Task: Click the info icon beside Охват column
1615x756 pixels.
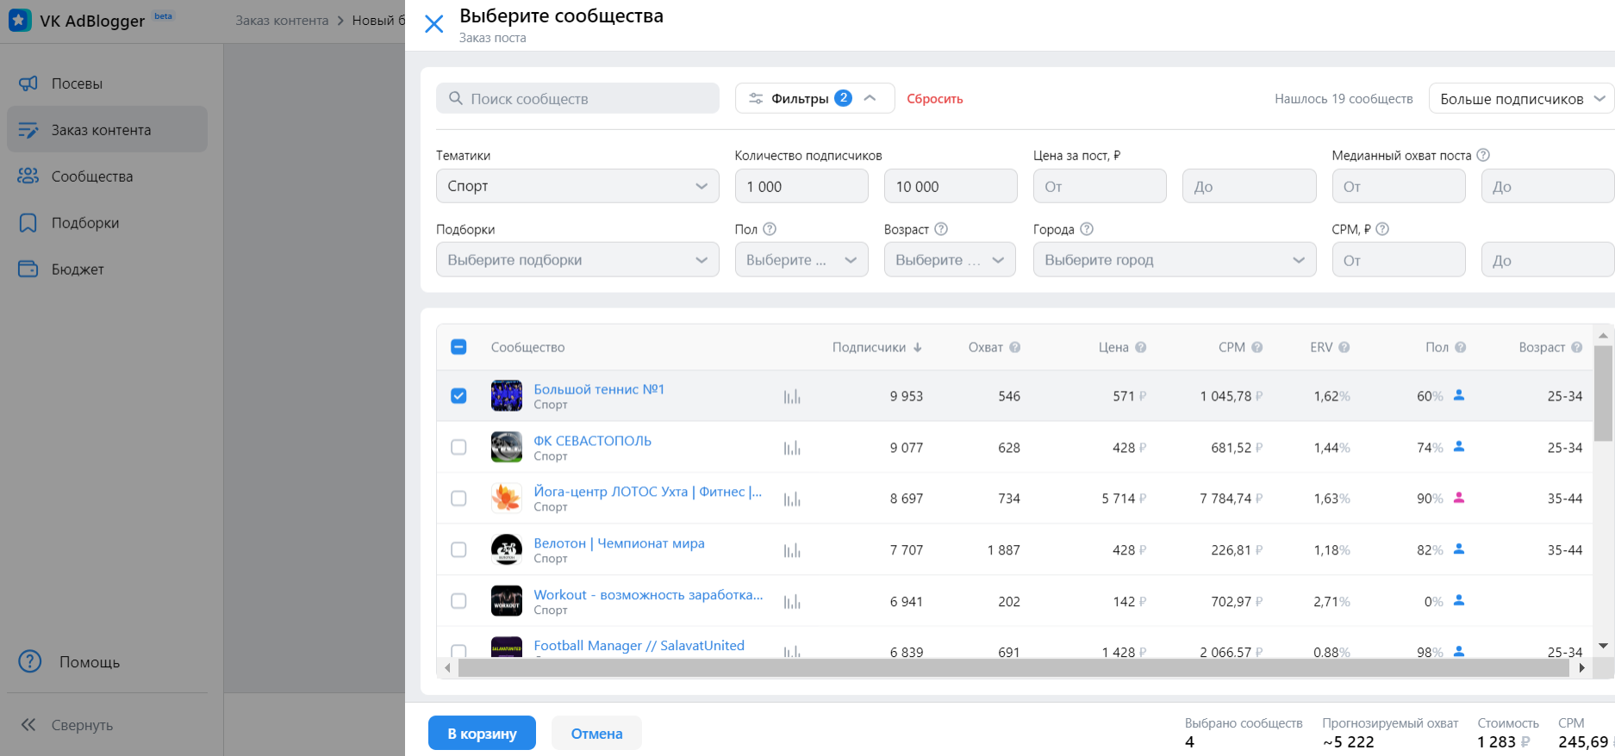Action: [1014, 347]
